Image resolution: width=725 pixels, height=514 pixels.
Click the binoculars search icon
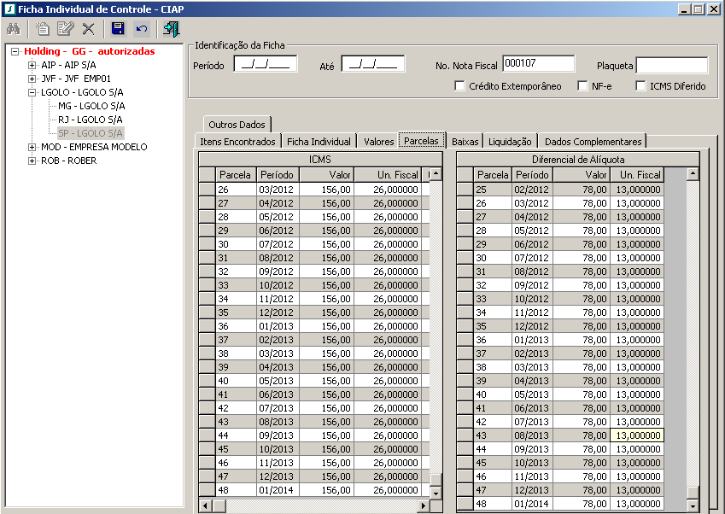(14, 29)
